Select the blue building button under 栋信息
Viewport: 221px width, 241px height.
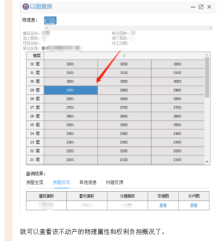[x=50, y=21]
